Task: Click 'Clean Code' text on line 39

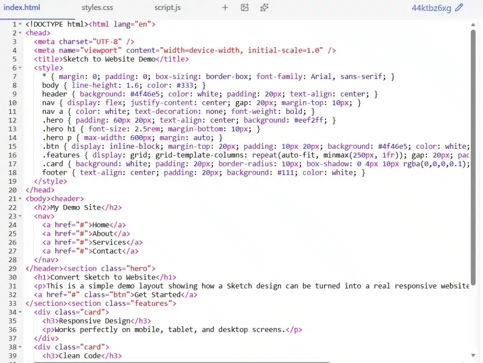Action: (80, 356)
